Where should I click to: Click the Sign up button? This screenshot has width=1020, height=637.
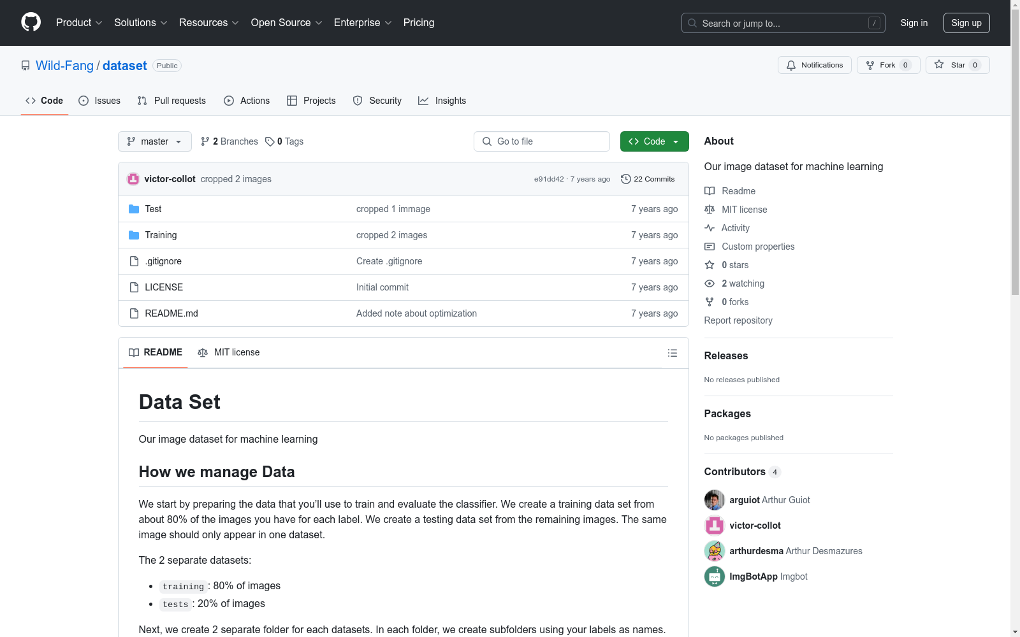coord(966,23)
